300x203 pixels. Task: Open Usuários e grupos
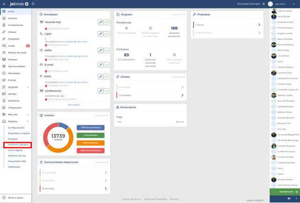18,145
